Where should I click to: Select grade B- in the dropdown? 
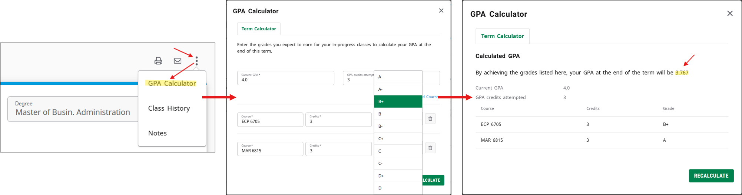click(x=398, y=126)
